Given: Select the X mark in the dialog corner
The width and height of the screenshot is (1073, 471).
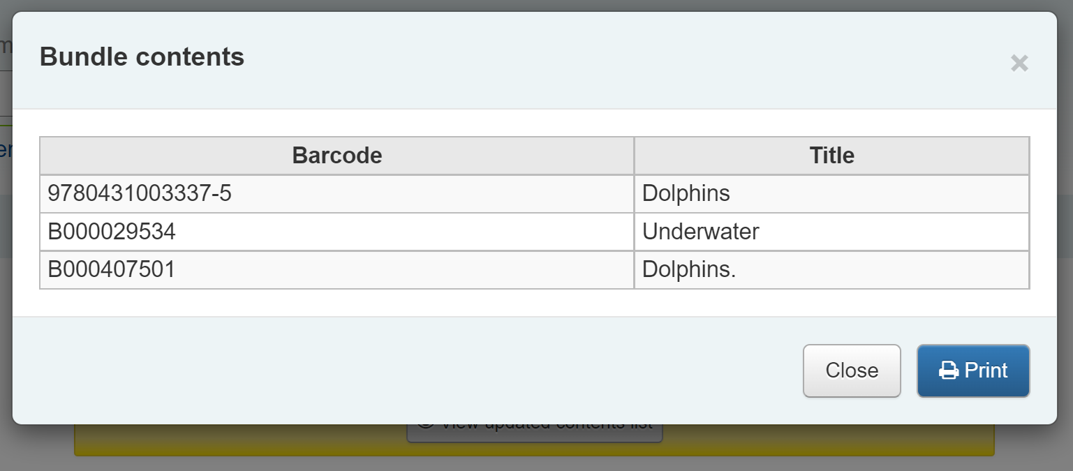Looking at the screenshot, I should pyautogui.click(x=1019, y=63).
